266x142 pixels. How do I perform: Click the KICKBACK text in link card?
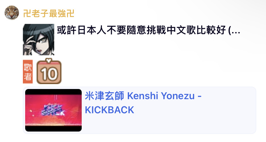point(109,110)
